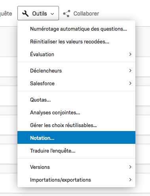Open the Salesforce menu entry

76,83
